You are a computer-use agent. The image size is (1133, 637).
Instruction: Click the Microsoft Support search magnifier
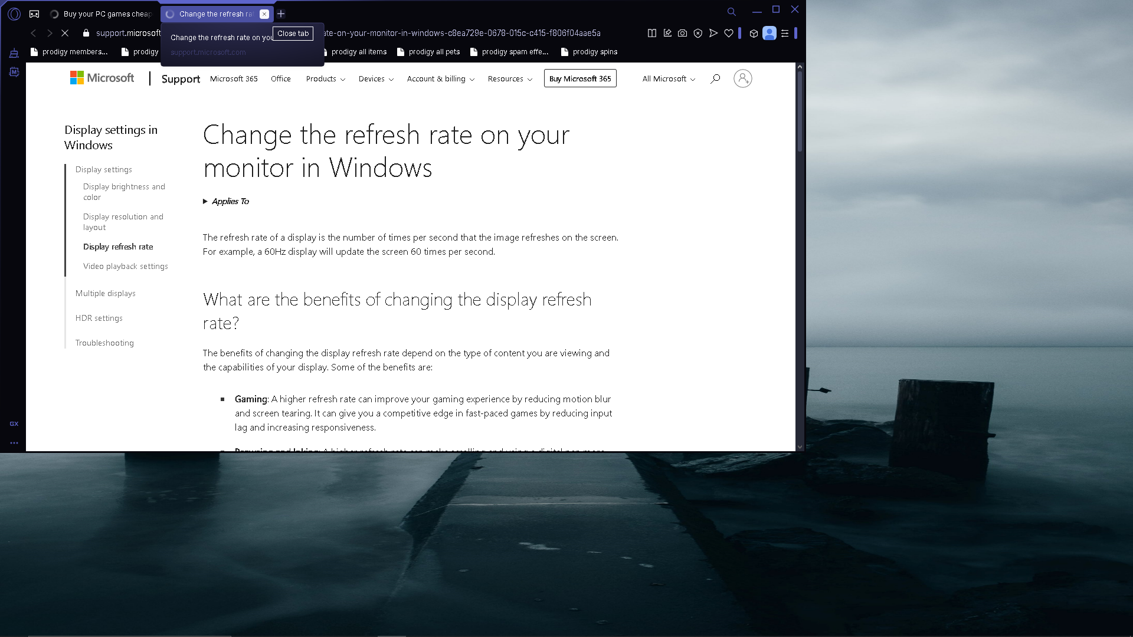click(715, 78)
